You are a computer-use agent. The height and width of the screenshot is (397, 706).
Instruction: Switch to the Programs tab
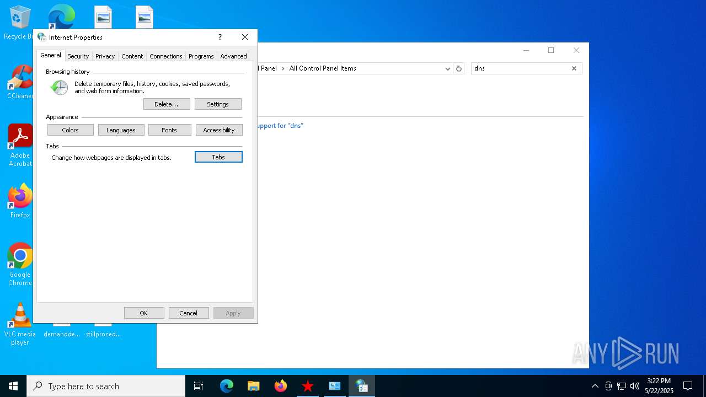pos(201,56)
